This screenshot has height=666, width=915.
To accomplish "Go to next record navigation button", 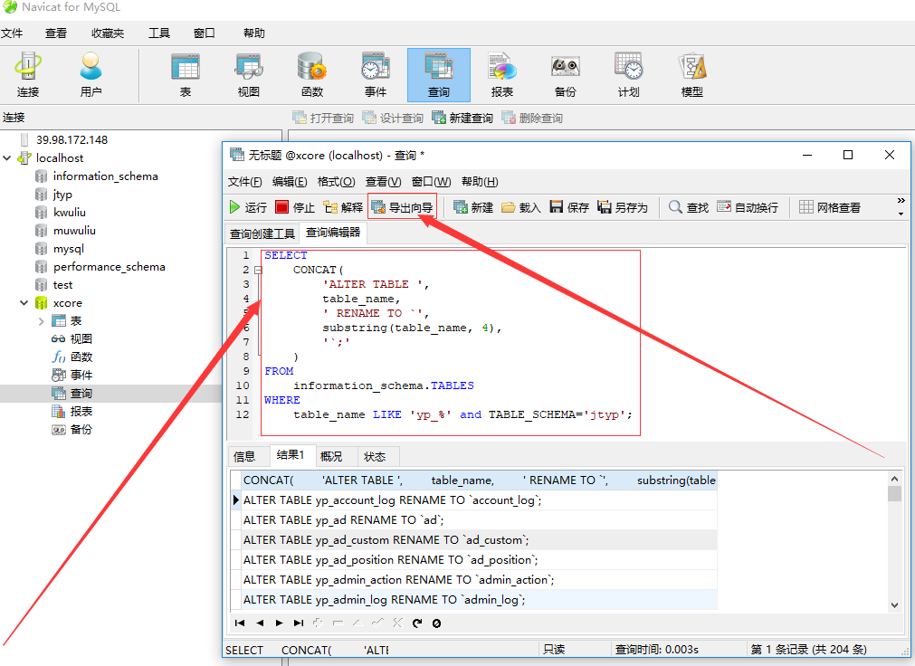I will [x=279, y=623].
